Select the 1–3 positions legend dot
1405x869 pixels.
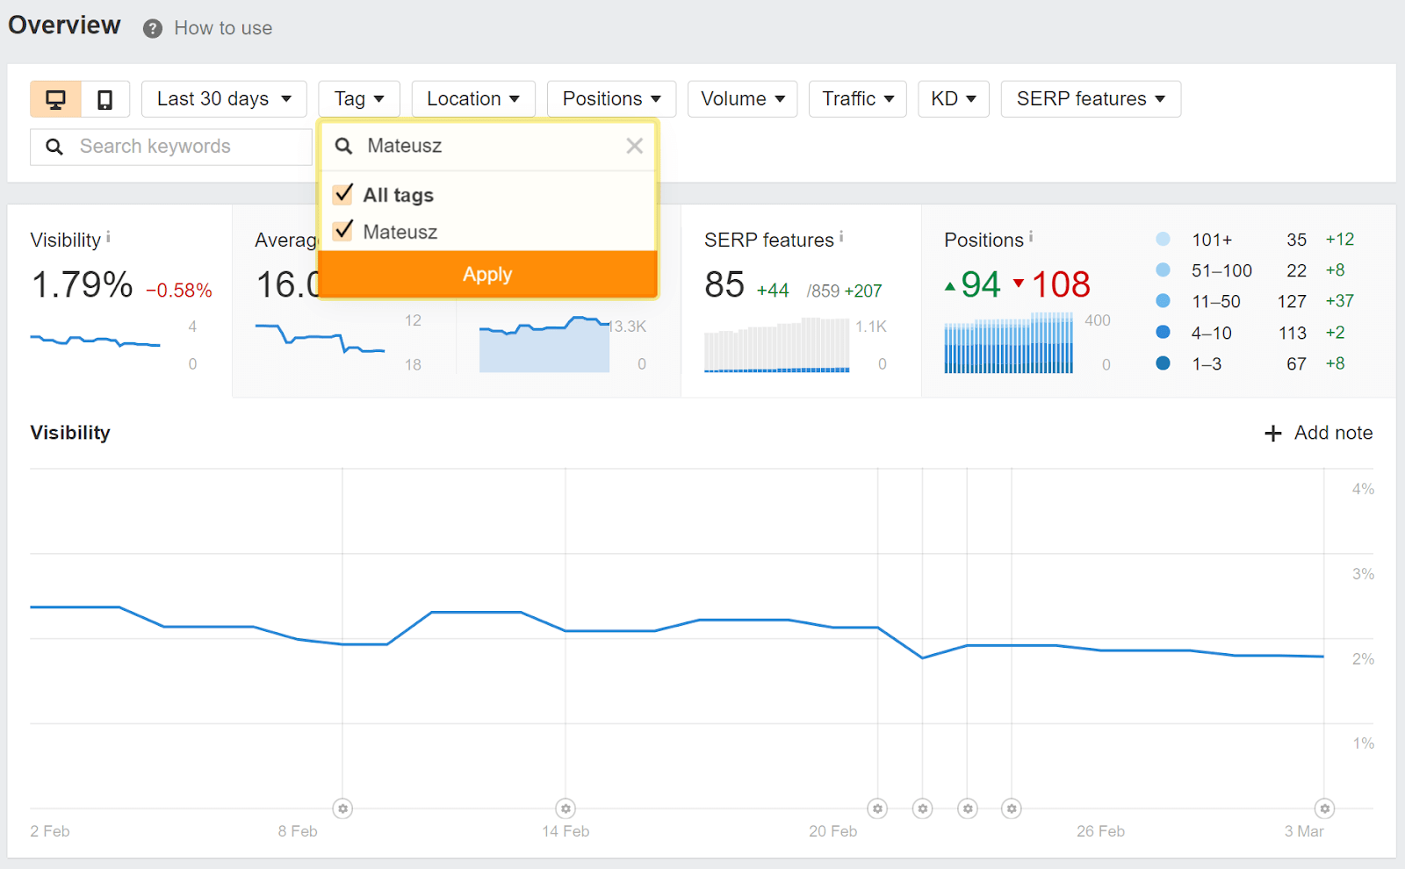[1163, 363]
